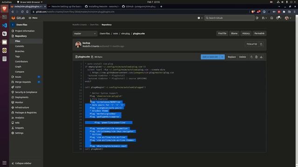Select Files in the repository sidebar

coord(18,41)
